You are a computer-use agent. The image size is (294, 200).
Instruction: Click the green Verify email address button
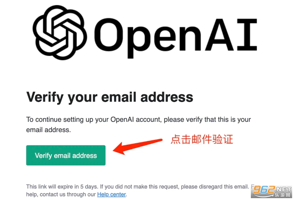click(x=66, y=155)
